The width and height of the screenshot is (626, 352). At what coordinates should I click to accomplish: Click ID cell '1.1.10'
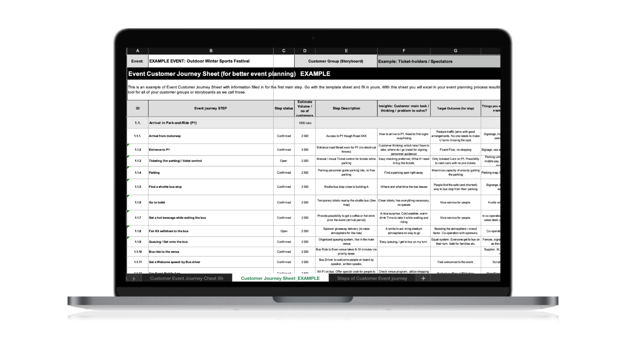(x=138, y=252)
